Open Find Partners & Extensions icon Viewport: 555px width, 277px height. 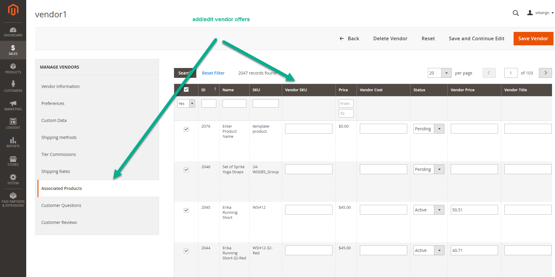[x=13, y=200]
